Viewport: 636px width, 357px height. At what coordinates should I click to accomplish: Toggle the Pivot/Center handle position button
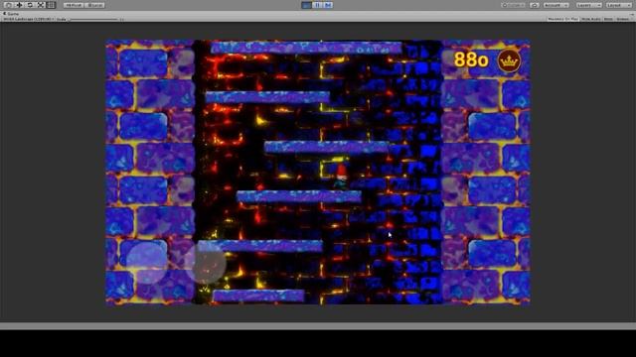coord(74,5)
